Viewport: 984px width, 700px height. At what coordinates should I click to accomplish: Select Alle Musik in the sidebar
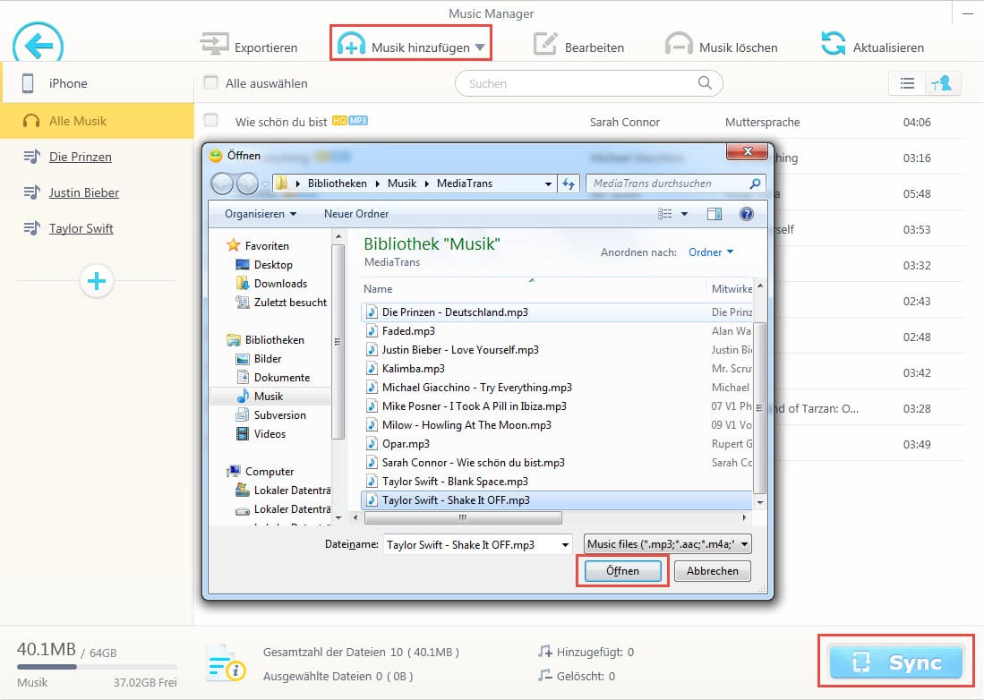point(97,121)
